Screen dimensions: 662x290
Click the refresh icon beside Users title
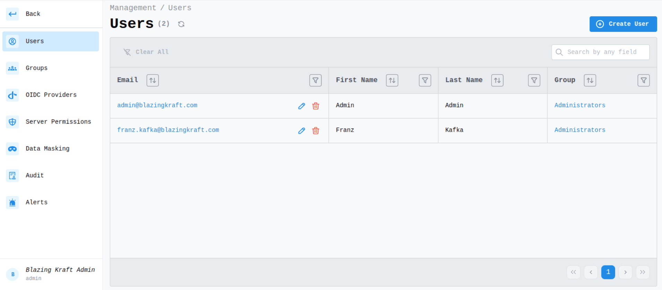point(181,24)
